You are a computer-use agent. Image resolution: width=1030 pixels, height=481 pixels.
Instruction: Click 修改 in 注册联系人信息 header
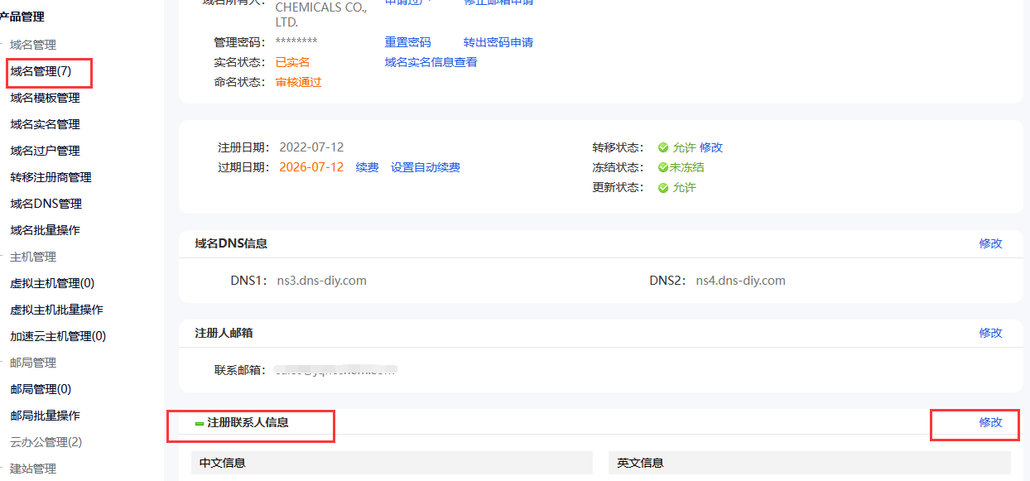tap(990, 422)
